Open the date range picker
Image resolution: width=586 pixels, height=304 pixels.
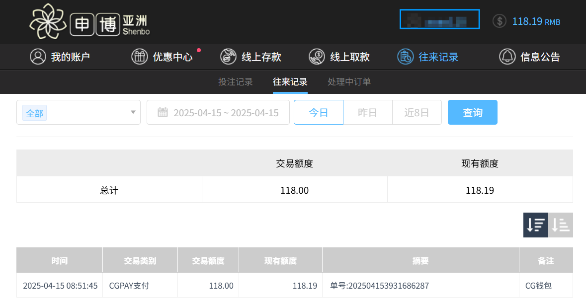click(218, 112)
